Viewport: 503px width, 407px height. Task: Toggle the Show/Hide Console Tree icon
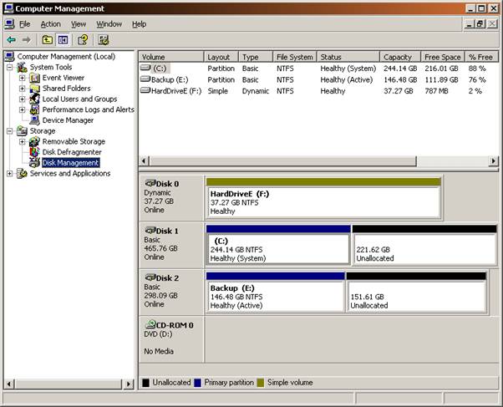point(63,40)
